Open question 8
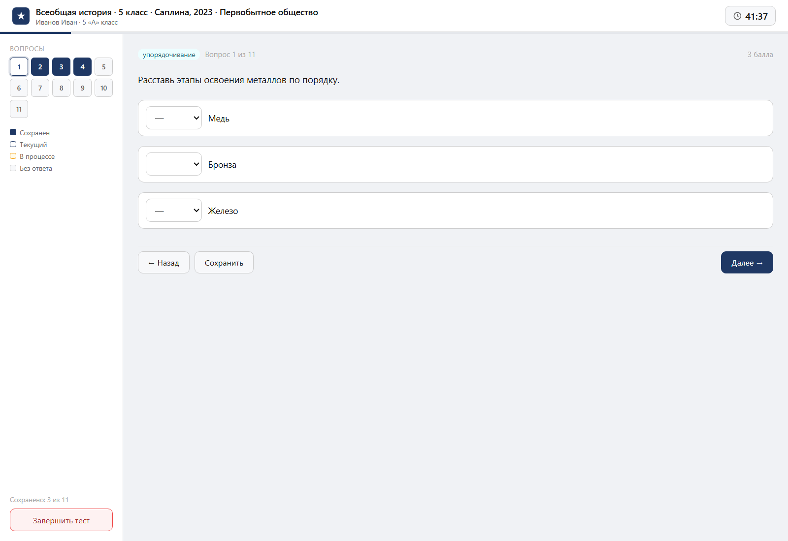Screen dimensions: 788x541 click(x=61, y=88)
